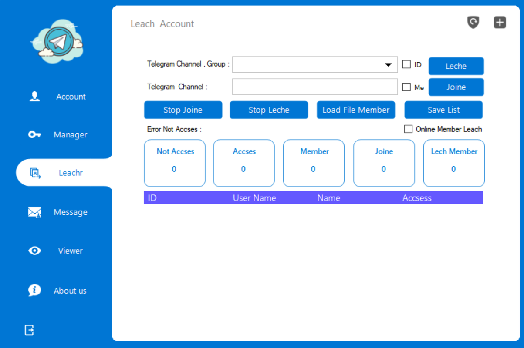Viewport: 524px width, 348px height.
Task: Click the Member counter card
Action: pyautogui.click(x=314, y=163)
